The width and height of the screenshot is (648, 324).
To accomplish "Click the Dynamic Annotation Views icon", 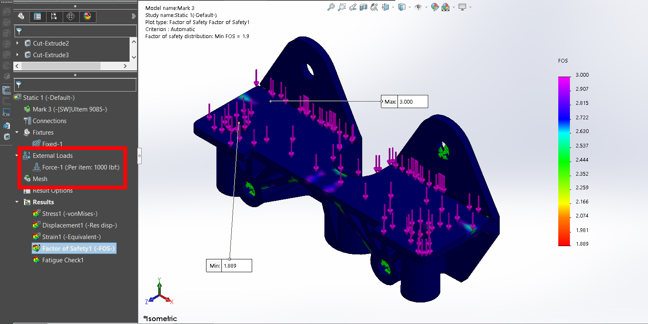I will [374, 7].
